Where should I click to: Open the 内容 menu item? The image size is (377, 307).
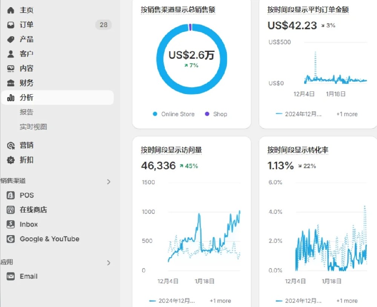[x=27, y=68]
